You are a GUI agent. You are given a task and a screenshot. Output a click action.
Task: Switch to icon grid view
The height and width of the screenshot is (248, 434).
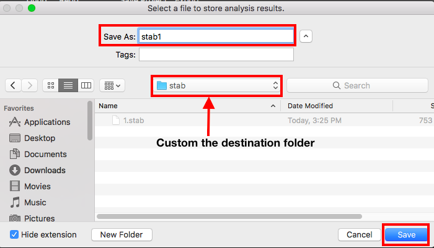51,85
